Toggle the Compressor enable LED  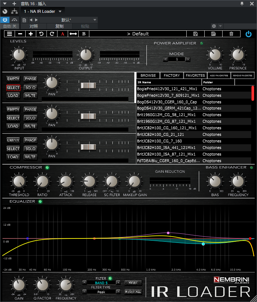point(47,168)
